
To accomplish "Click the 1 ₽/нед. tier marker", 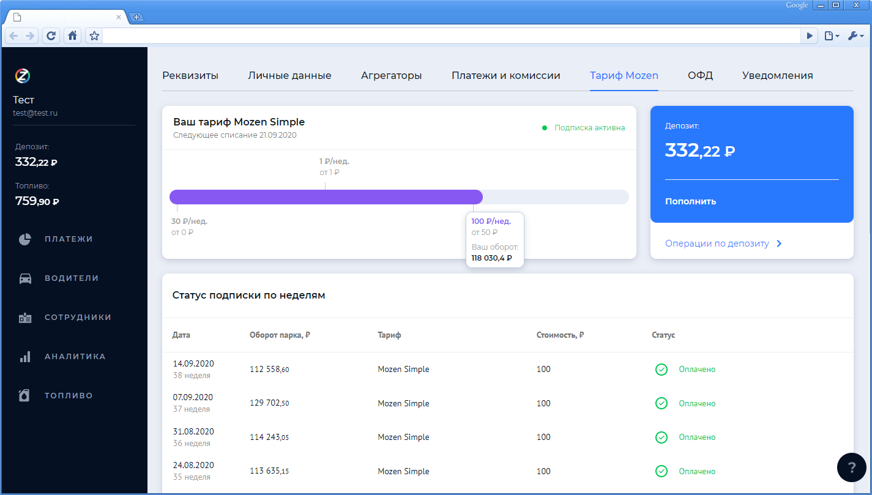I will [334, 166].
